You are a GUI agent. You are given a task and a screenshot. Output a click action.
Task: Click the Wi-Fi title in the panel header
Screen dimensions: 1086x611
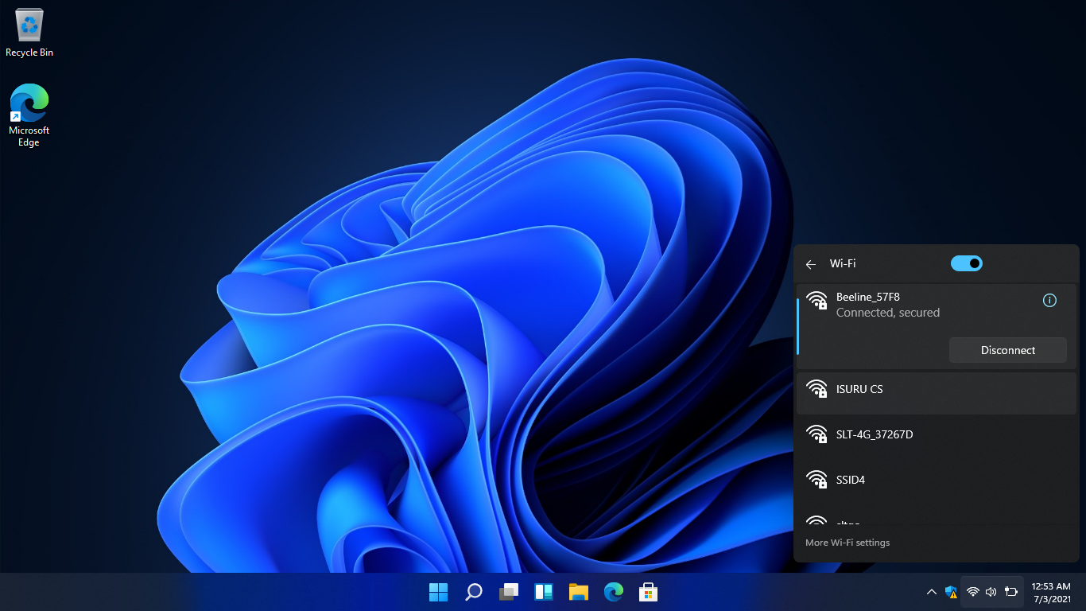pyautogui.click(x=843, y=263)
